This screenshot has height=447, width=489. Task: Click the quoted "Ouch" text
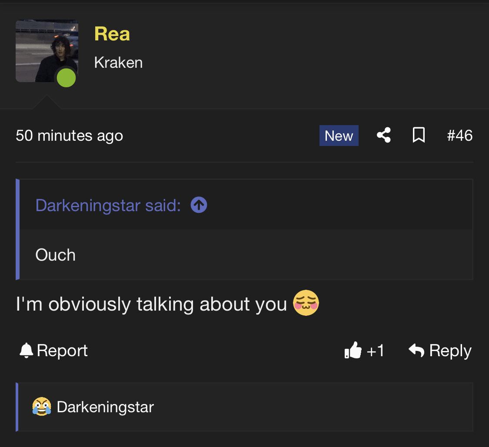pyautogui.click(x=56, y=255)
